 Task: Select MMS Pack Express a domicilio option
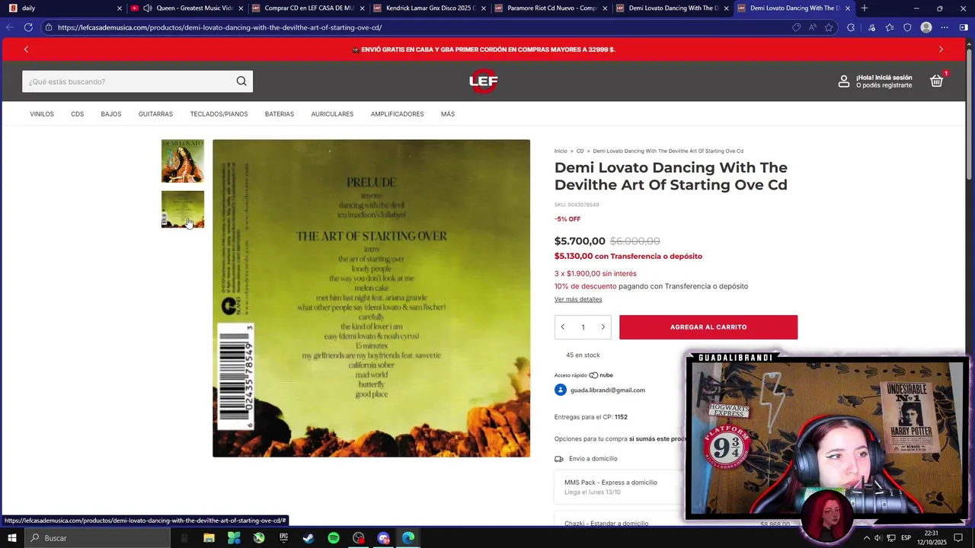click(619, 486)
